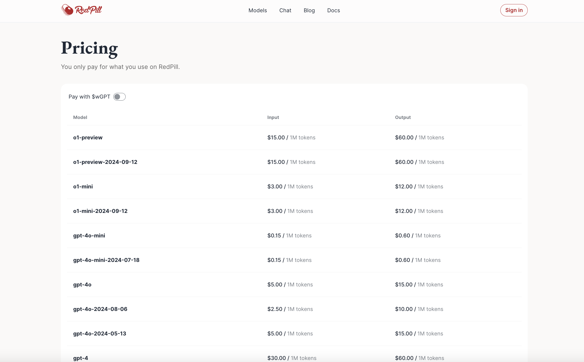Click gpt-4o-2024-05-13 output price $15.00
The image size is (584, 362).
click(x=404, y=334)
